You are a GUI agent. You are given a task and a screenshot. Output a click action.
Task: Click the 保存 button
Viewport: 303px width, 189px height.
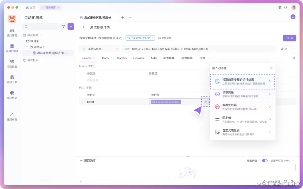point(290,38)
